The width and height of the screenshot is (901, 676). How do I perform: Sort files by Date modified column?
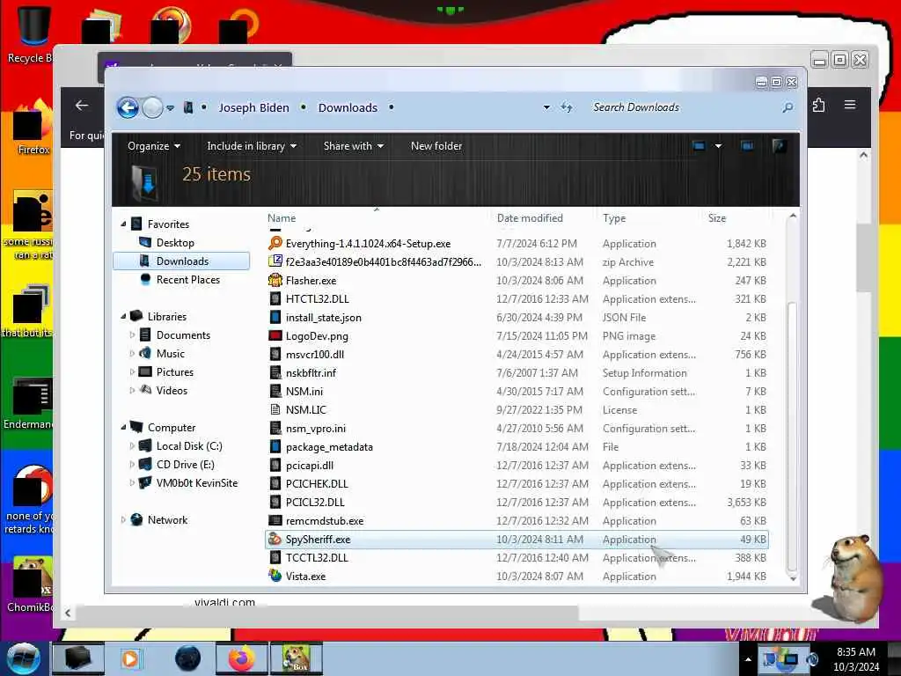tap(530, 218)
